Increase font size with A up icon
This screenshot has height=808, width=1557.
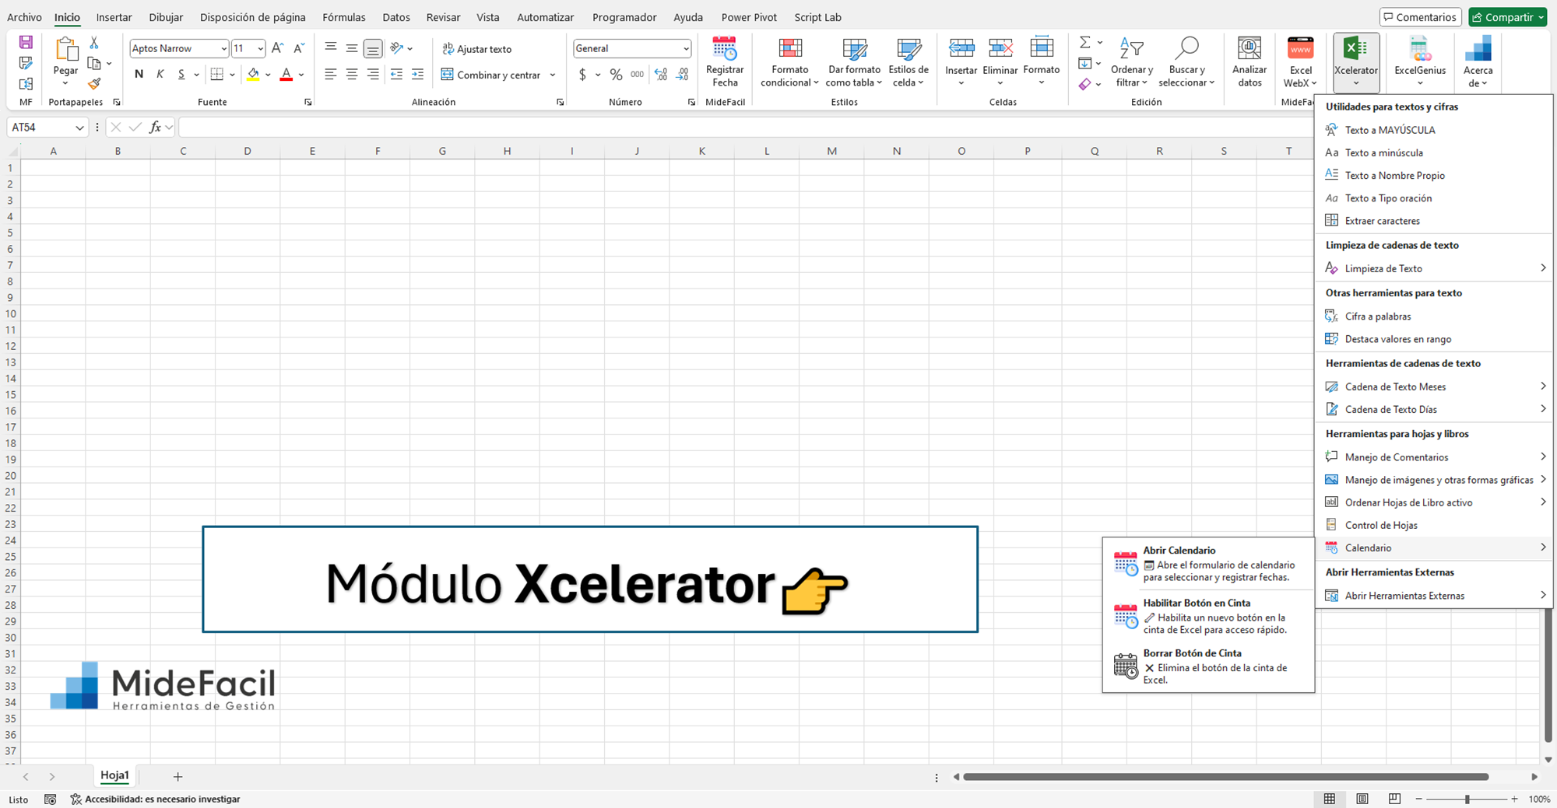click(278, 48)
